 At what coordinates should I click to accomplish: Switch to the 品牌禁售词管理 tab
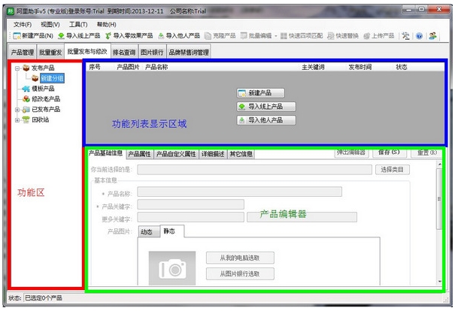[x=189, y=53]
